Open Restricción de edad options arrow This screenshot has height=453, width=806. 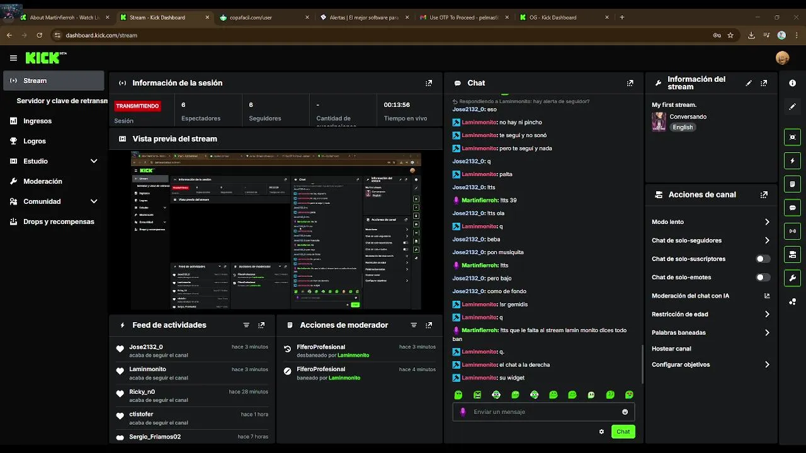(767, 314)
